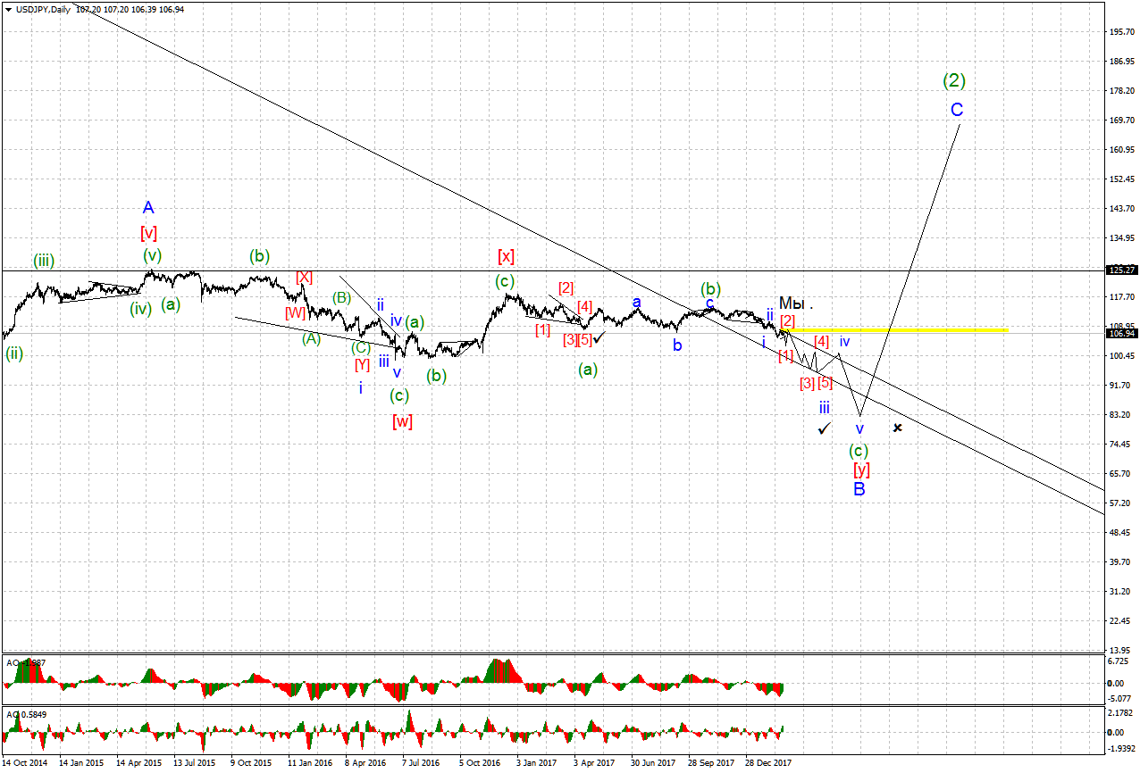
Task: Select the green uppercase '(A)' label
Action: (x=311, y=338)
